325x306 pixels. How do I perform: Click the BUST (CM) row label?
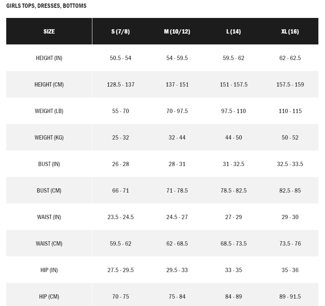point(49,191)
